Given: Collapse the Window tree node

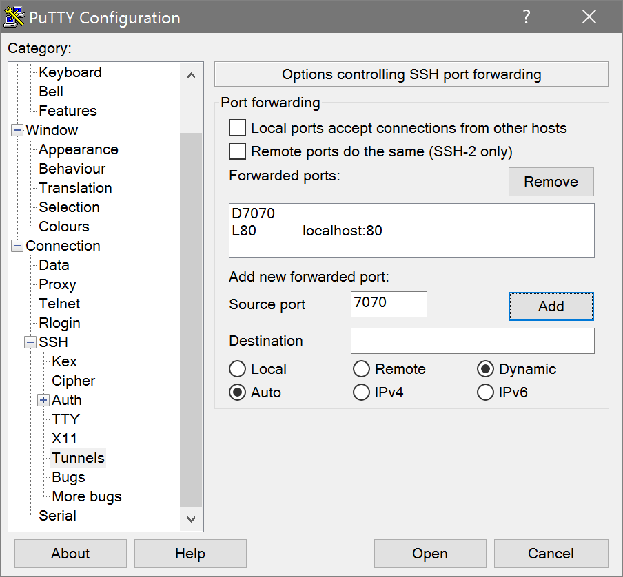Looking at the screenshot, I should tap(17, 130).
